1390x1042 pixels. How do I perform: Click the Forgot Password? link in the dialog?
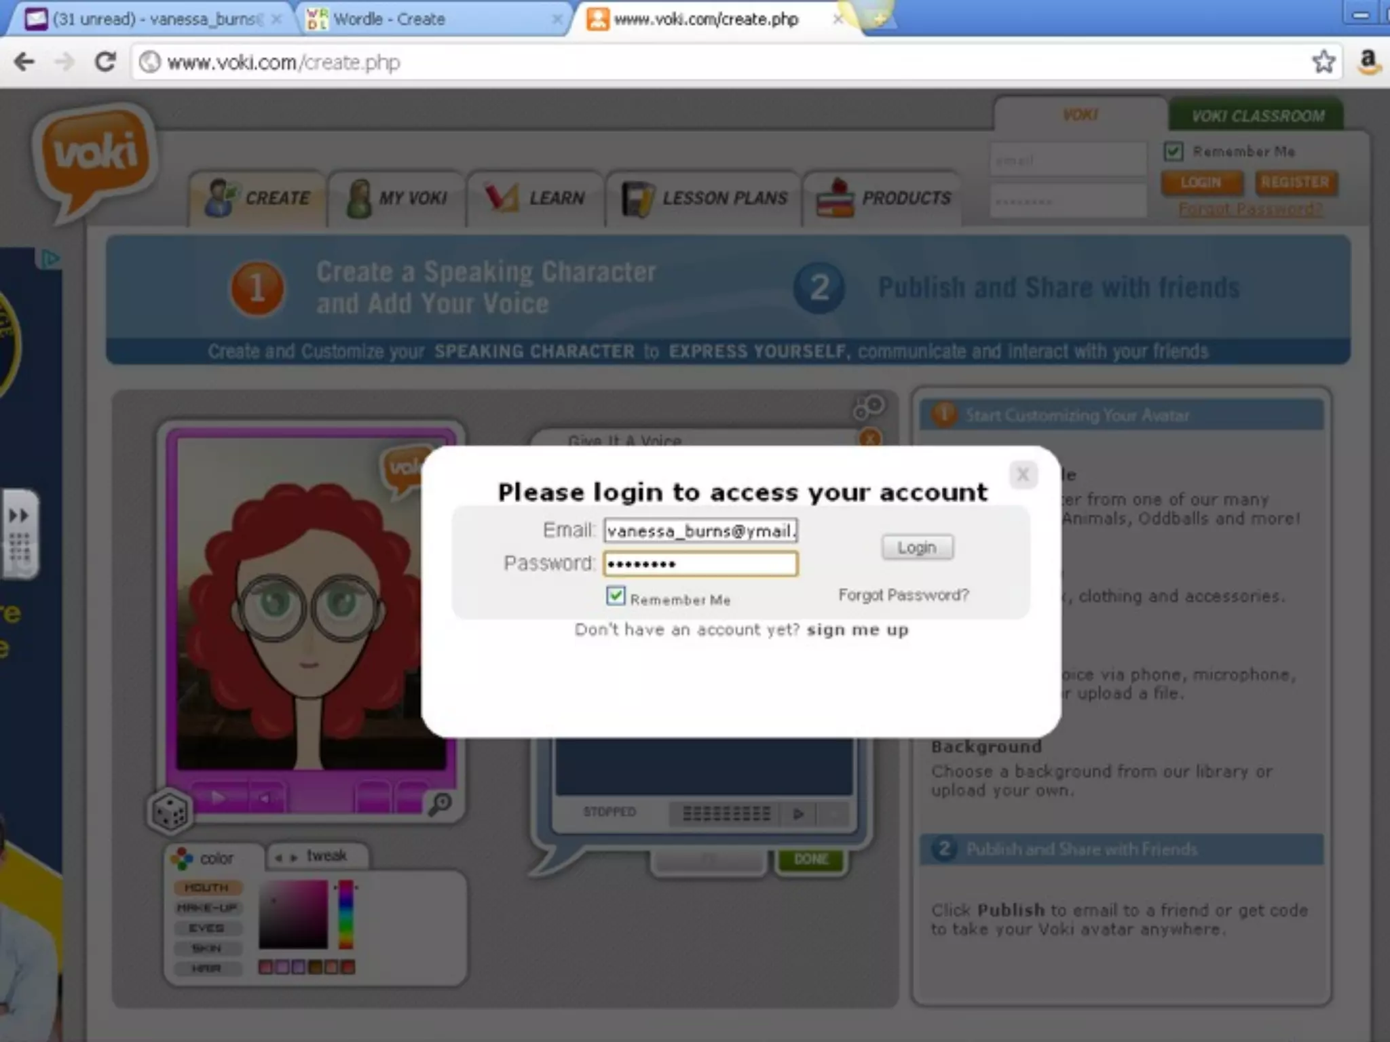903,595
